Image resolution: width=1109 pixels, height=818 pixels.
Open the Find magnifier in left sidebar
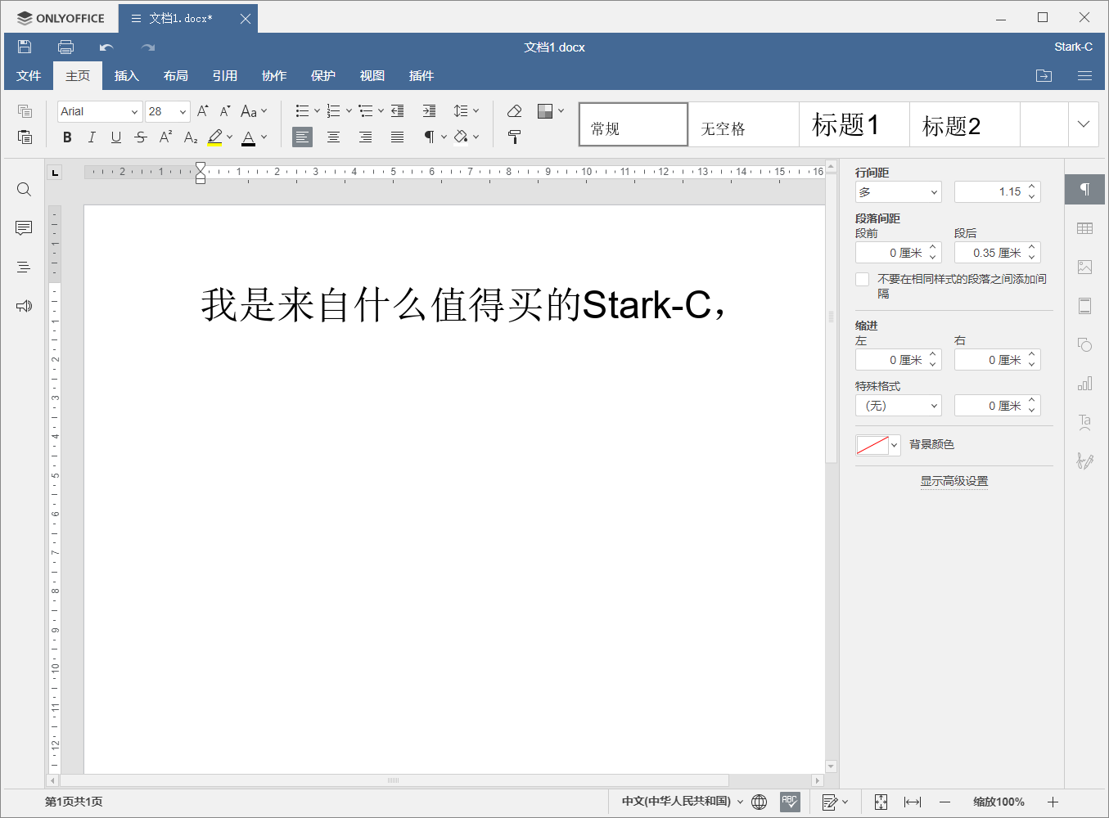[24, 190]
